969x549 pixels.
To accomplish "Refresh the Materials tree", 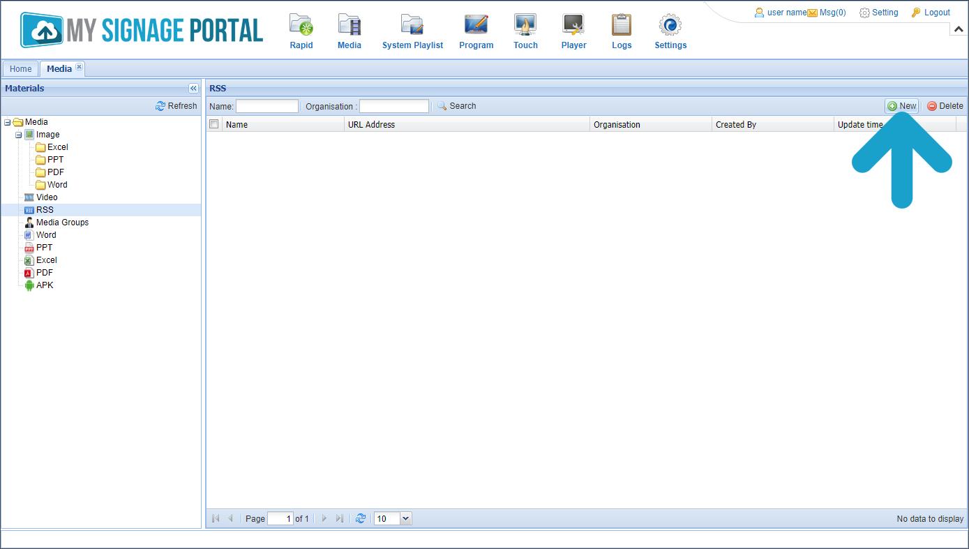I will [176, 106].
